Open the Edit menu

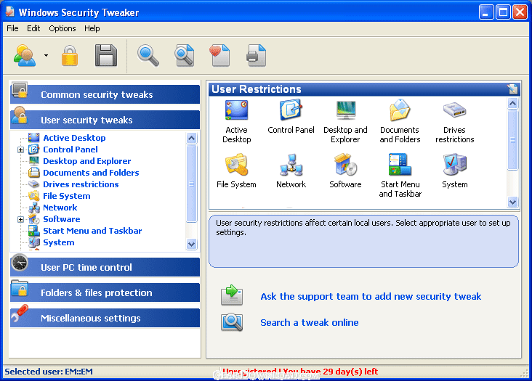click(33, 28)
